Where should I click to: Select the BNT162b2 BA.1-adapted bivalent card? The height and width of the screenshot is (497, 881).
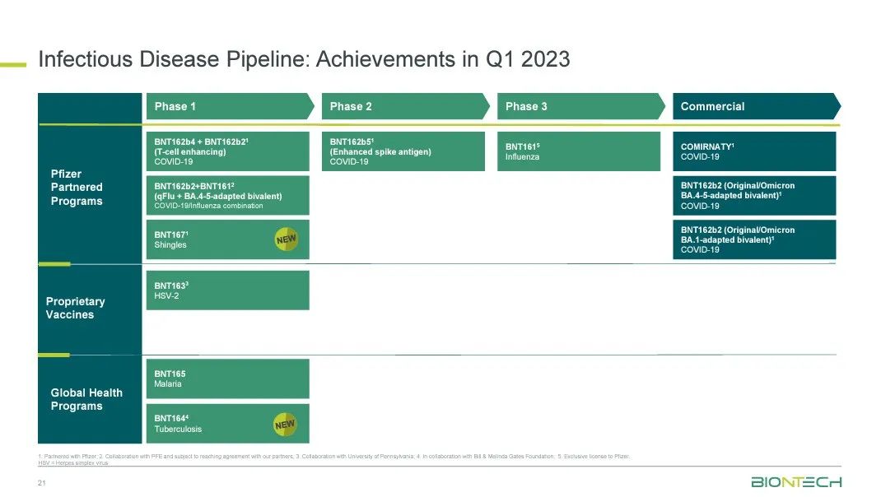754,239
